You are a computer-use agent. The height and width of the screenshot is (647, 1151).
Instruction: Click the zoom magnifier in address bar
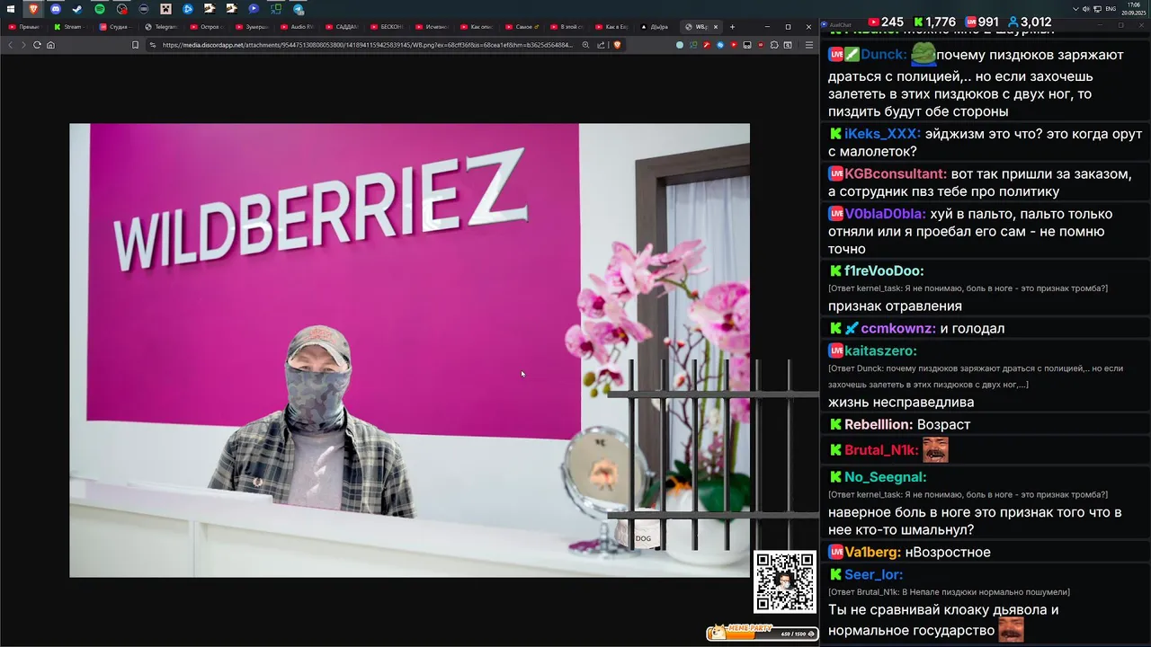click(585, 45)
